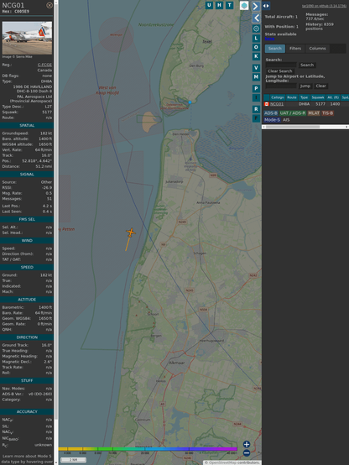Zoom in with the plus icon
Screen dimensions: 349x465
[x=247, y=444]
